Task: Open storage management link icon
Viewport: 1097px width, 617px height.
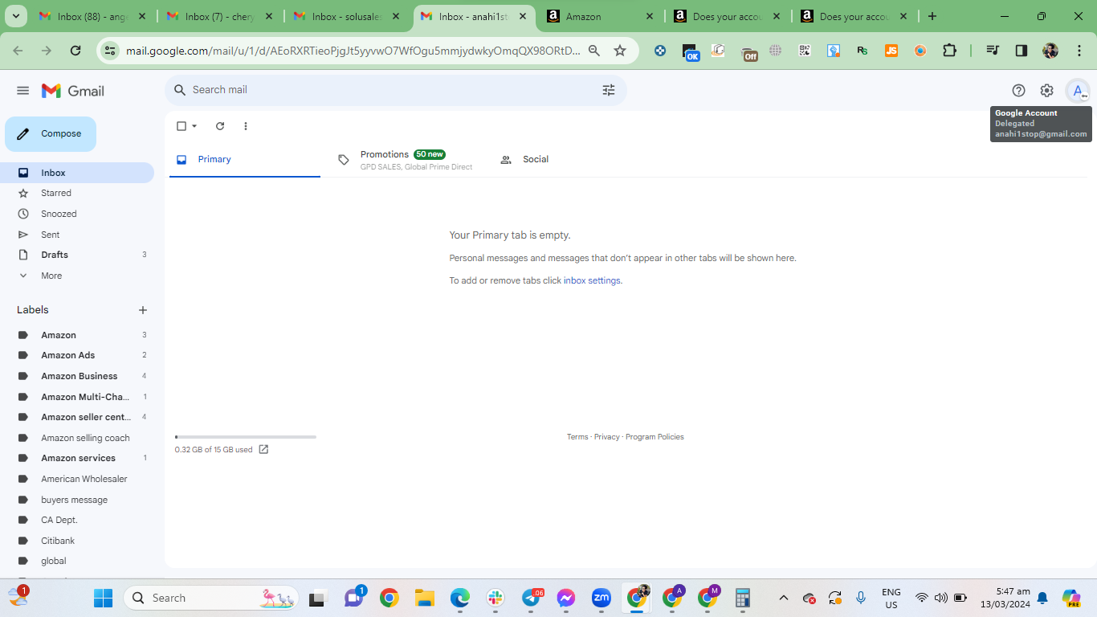Action: (263, 450)
